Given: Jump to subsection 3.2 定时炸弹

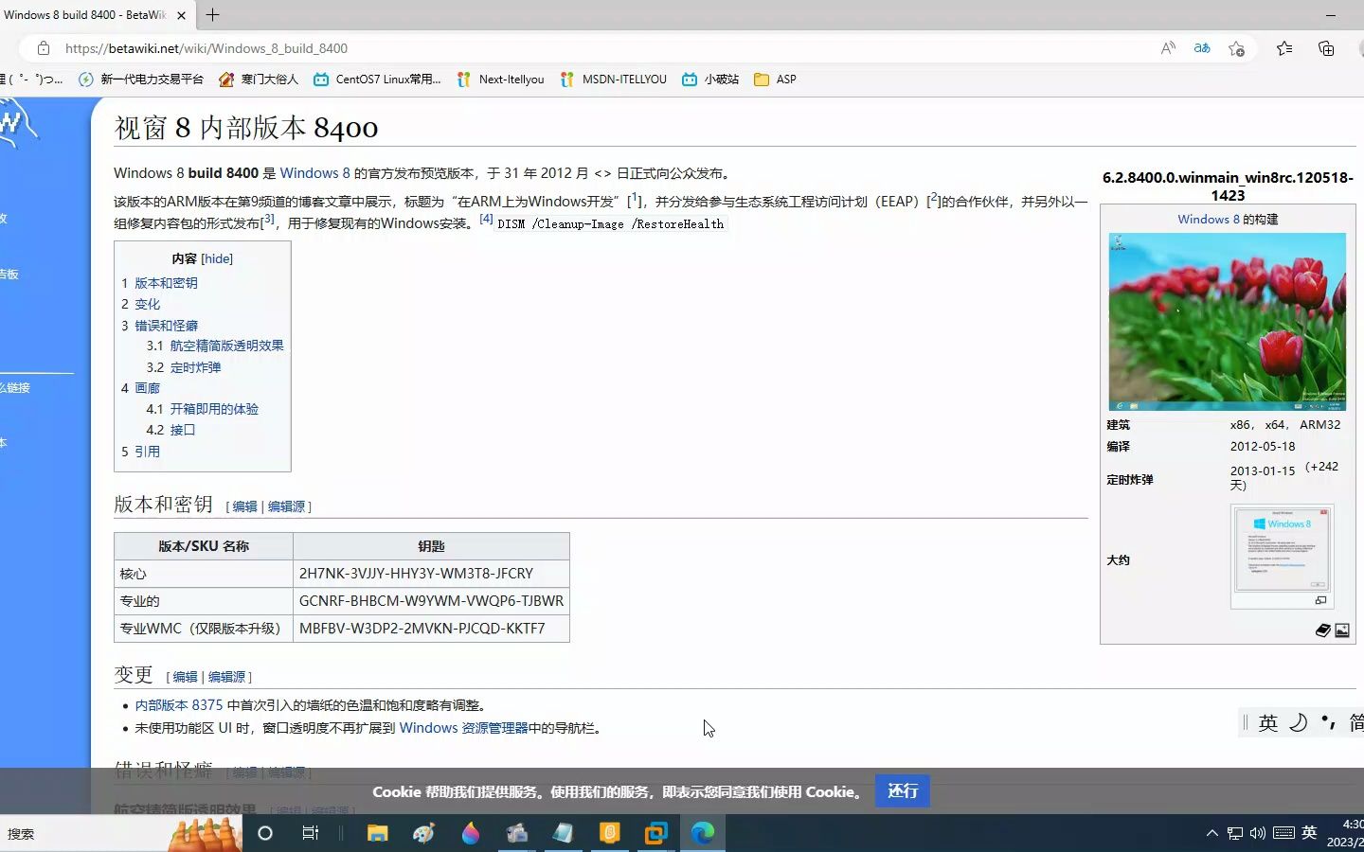Looking at the screenshot, I should pyautogui.click(x=195, y=367).
